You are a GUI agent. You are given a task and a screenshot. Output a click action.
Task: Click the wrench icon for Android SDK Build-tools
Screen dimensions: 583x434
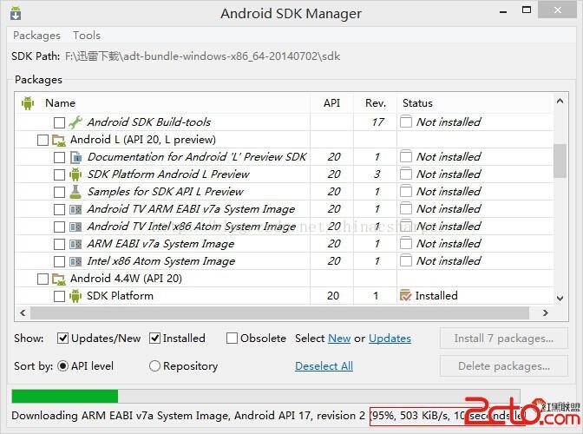[x=75, y=122]
